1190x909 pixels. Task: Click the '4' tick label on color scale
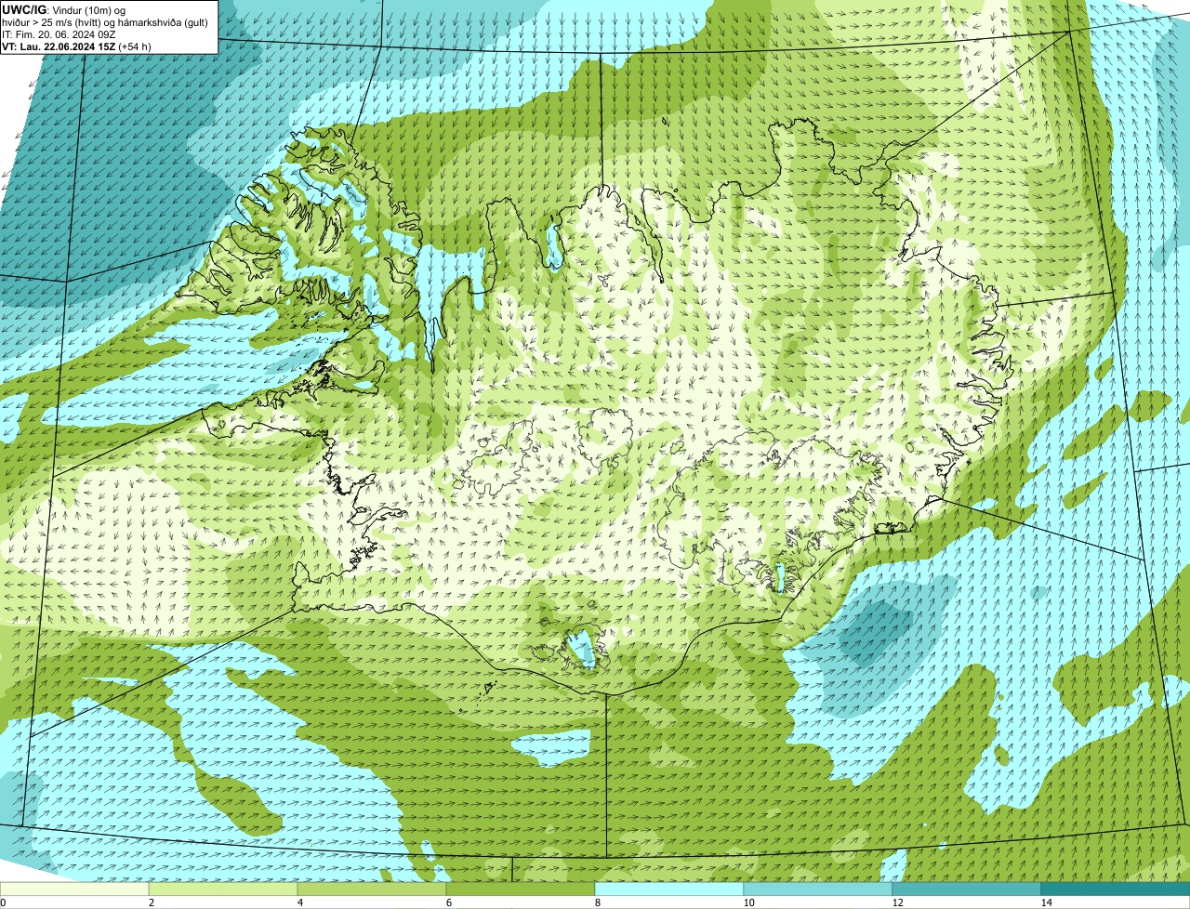[299, 902]
